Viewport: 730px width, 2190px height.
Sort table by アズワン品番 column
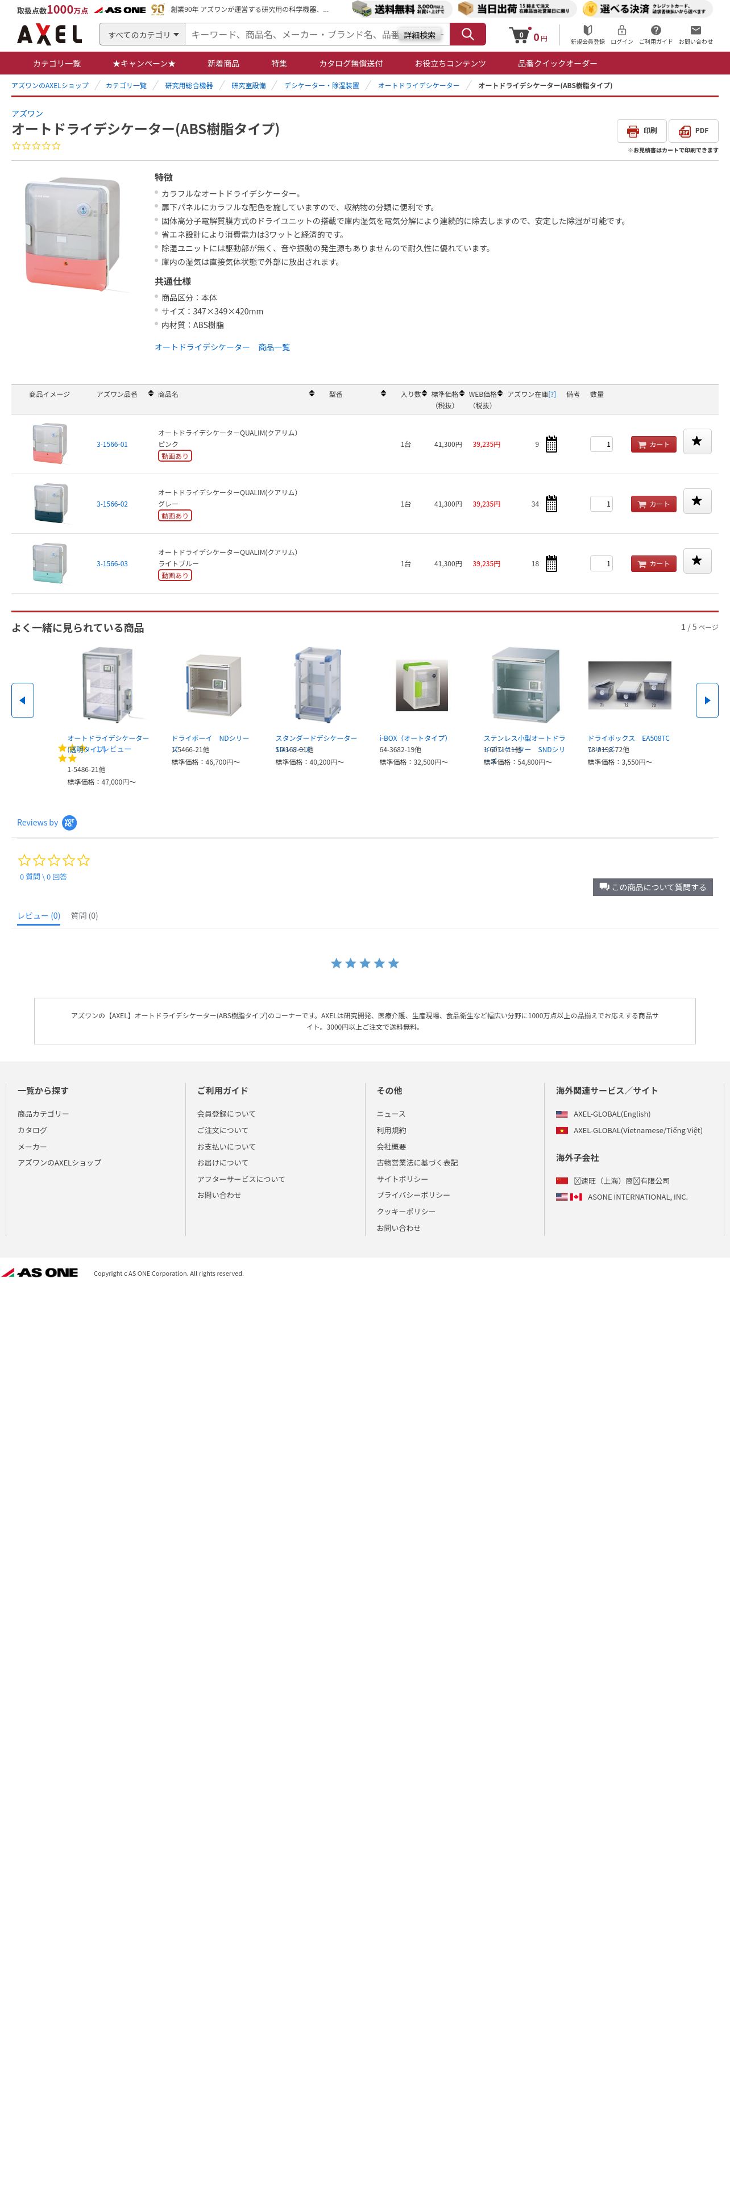(151, 393)
